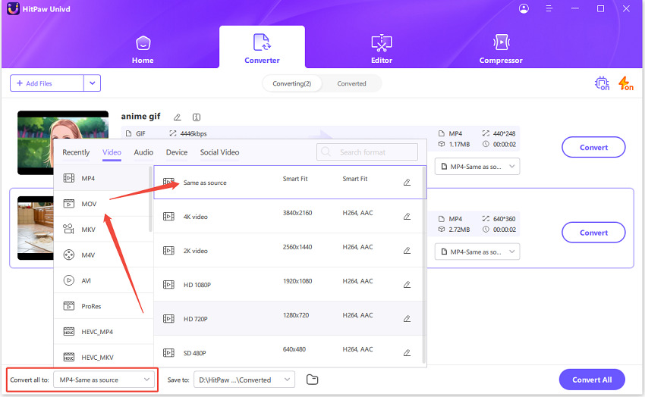The width and height of the screenshot is (645, 397).
Task: View anime gif file info icon
Action: 197,117
